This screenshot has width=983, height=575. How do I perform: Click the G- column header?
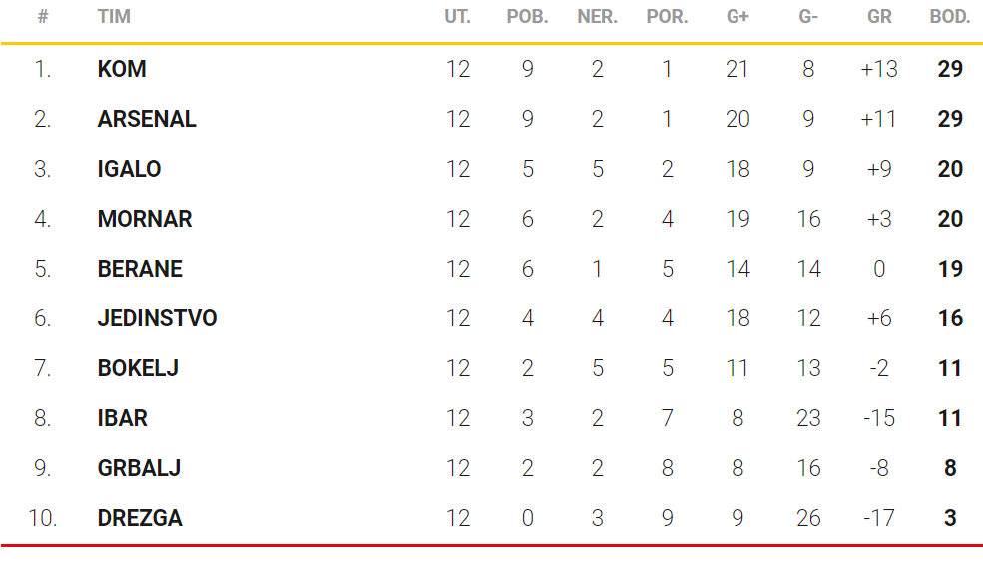click(808, 17)
